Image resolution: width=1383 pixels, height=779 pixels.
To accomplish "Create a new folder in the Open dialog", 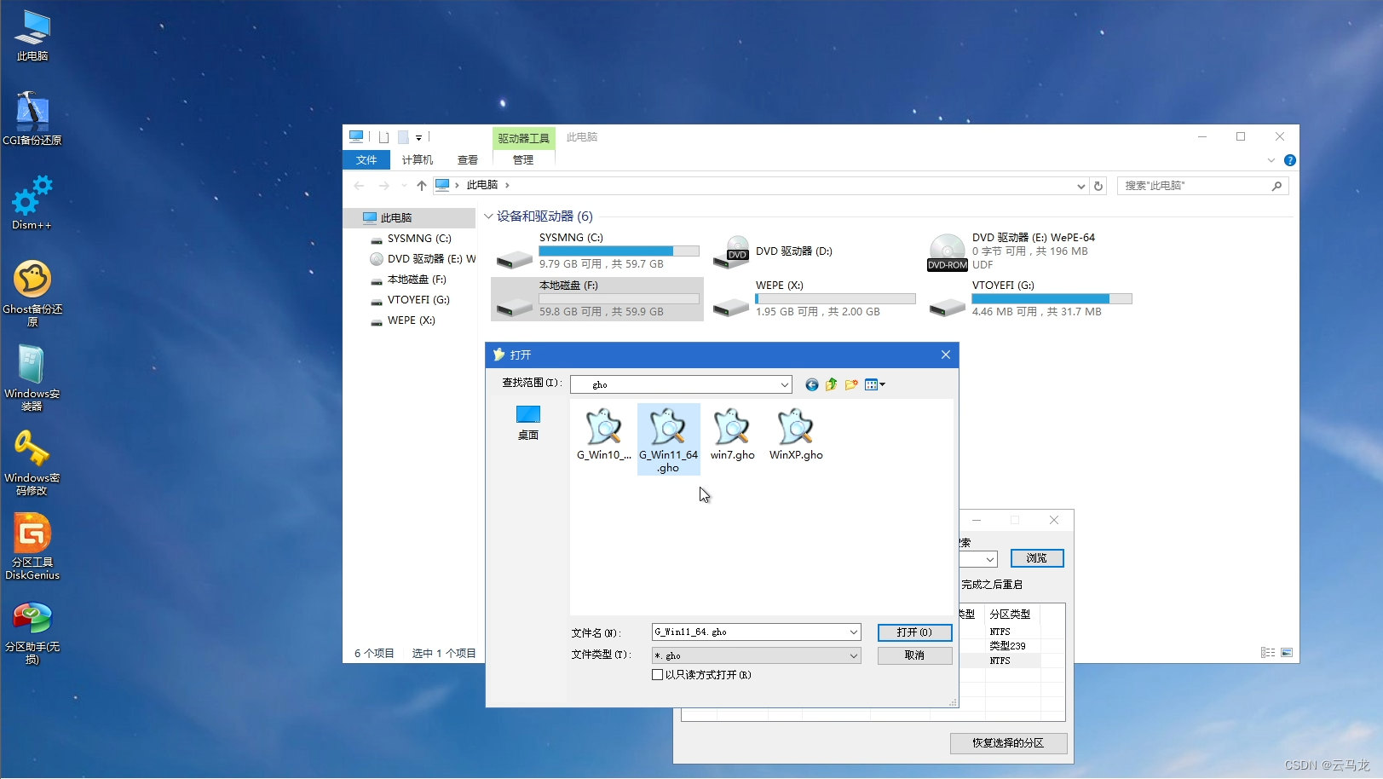I will [x=850, y=384].
